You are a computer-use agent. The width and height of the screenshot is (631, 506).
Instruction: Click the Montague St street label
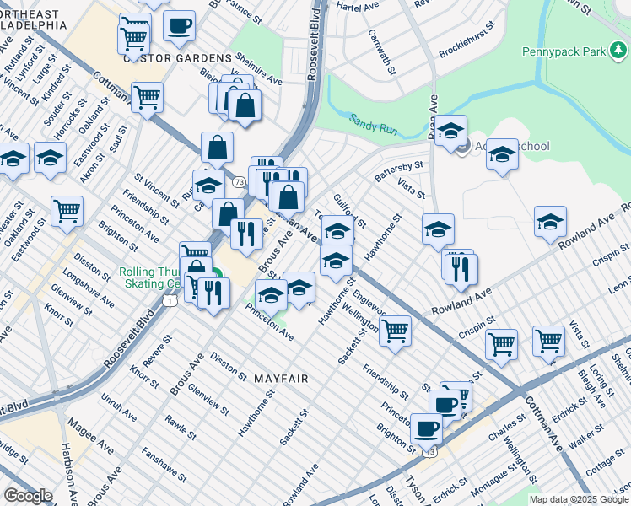click(493, 480)
